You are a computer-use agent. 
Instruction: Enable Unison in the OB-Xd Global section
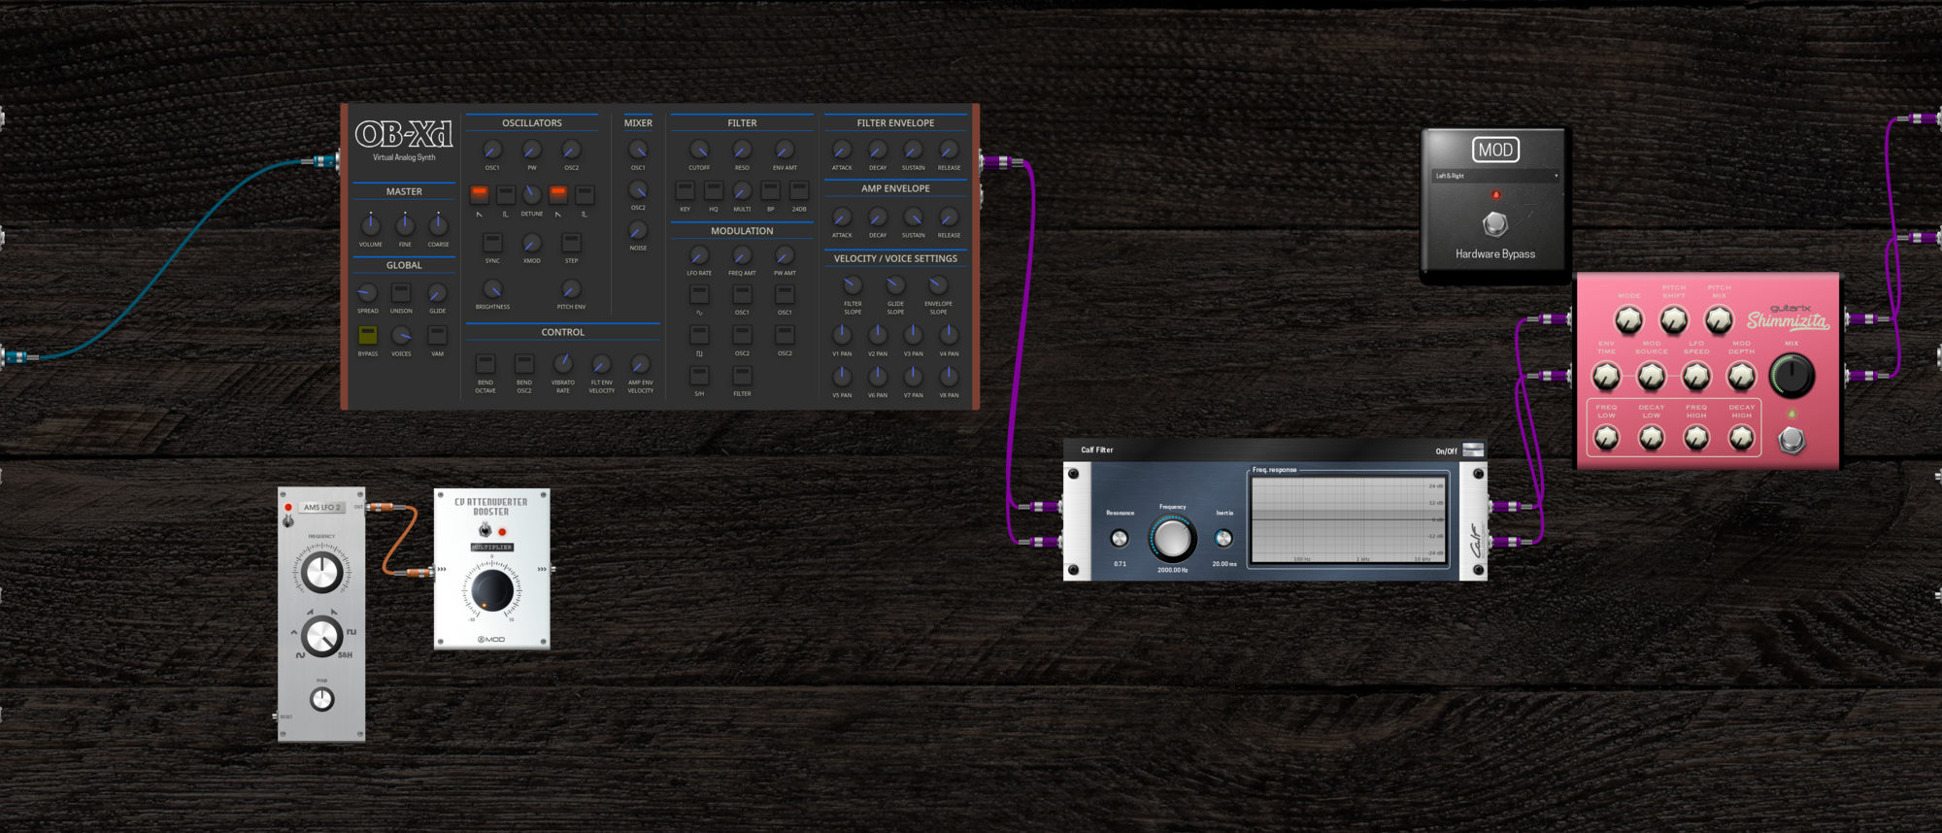[x=401, y=292]
